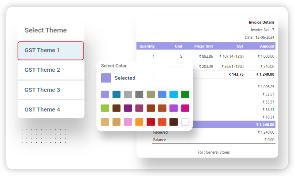Click the GST column header
Screen dimensions: 294x176
pos(240,46)
